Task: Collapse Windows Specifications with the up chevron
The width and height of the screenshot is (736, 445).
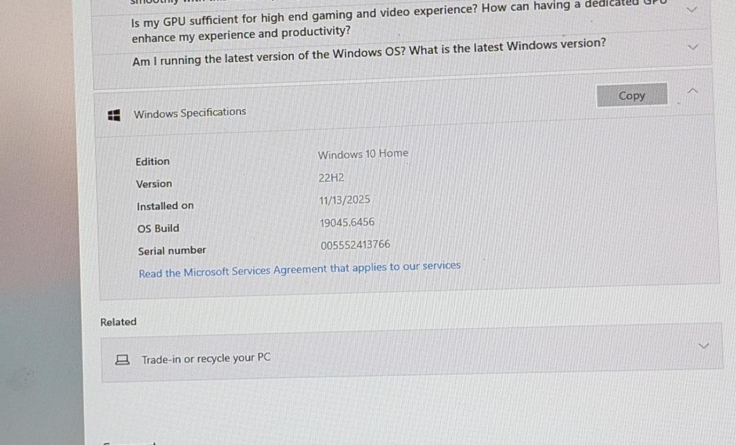Action: tap(693, 92)
